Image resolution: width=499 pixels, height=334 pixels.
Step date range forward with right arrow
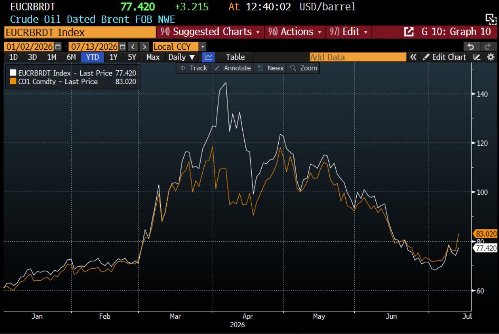(x=144, y=47)
